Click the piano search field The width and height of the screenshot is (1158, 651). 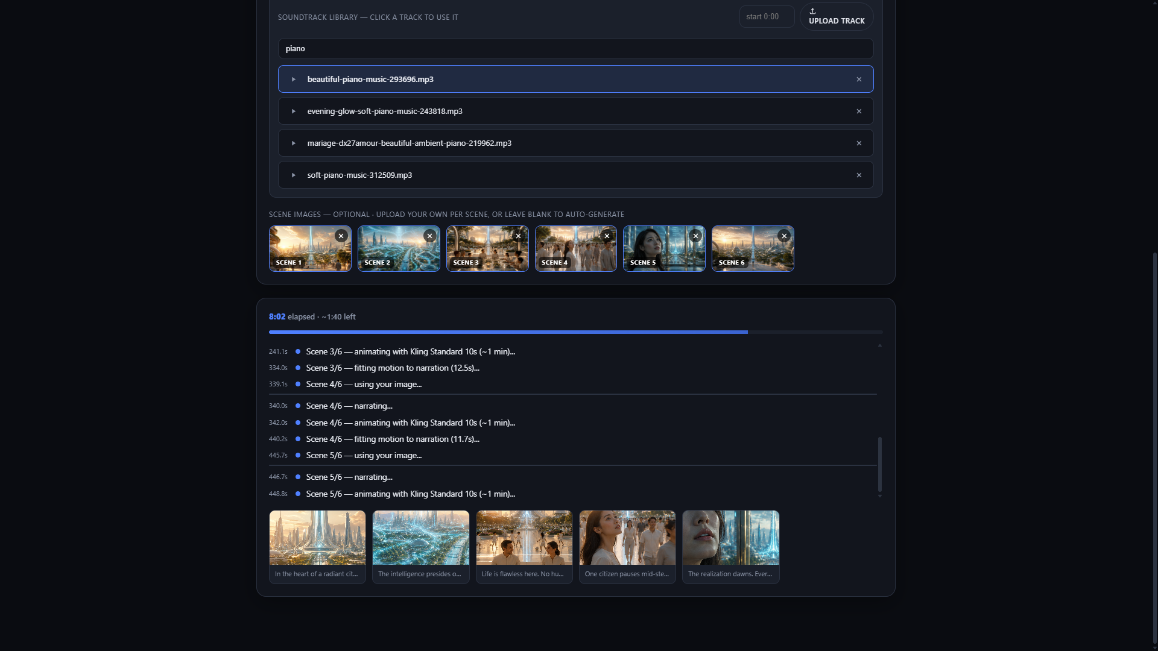575,48
